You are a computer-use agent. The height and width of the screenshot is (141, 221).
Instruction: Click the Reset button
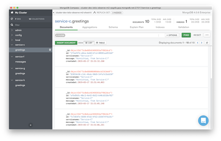(x=197, y=35)
